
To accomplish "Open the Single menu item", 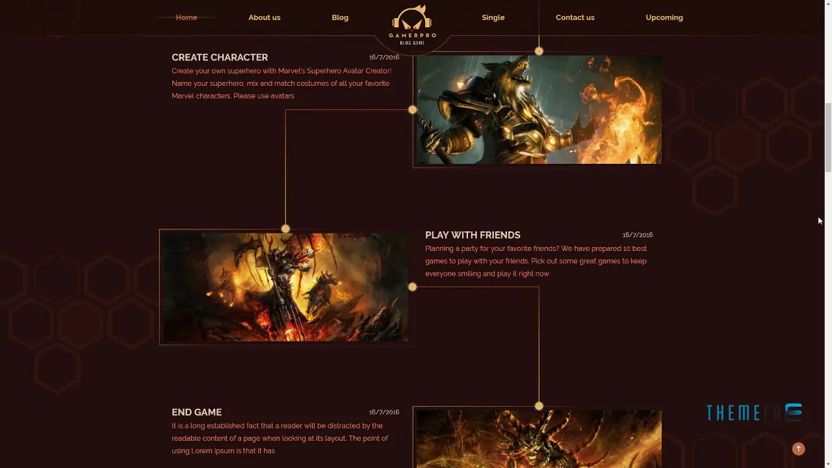I will pyautogui.click(x=493, y=18).
